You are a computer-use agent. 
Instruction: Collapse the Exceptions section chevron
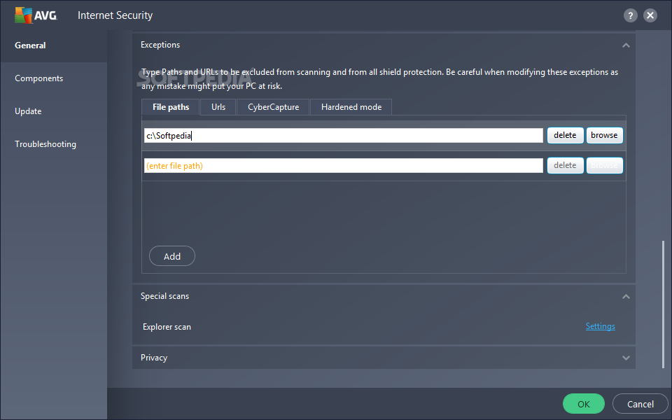pyautogui.click(x=626, y=45)
